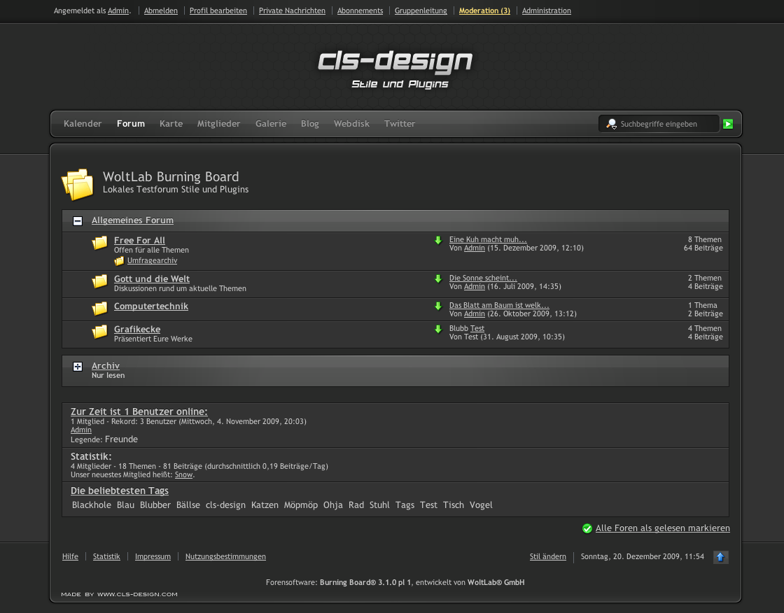Click the Free For All folder icon
The image size is (784, 613).
[x=100, y=243]
